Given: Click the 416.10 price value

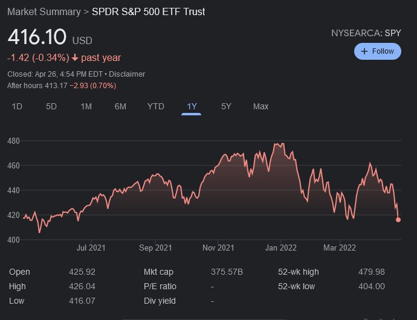Looking at the screenshot, I should [x=37, y=37].
